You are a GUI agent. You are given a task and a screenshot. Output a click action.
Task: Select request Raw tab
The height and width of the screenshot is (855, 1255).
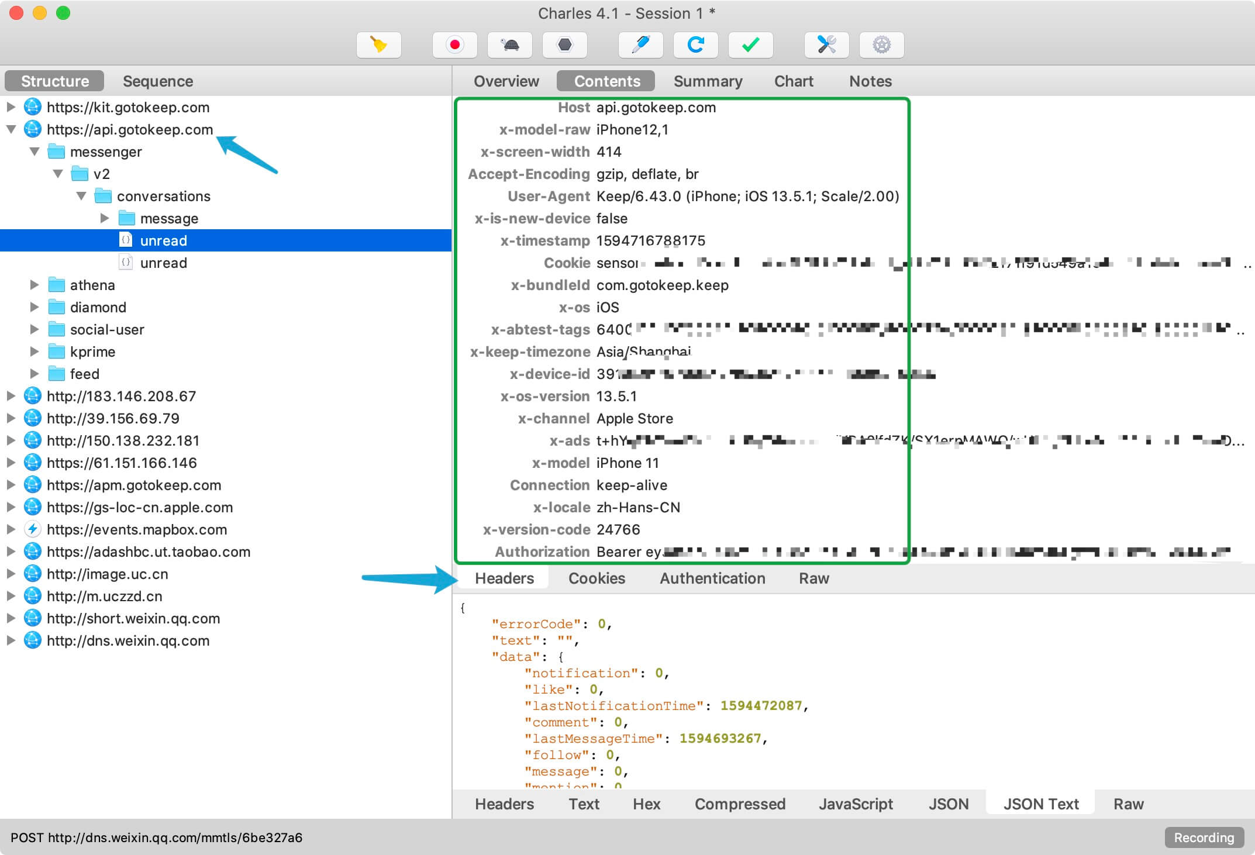[814, 578]
